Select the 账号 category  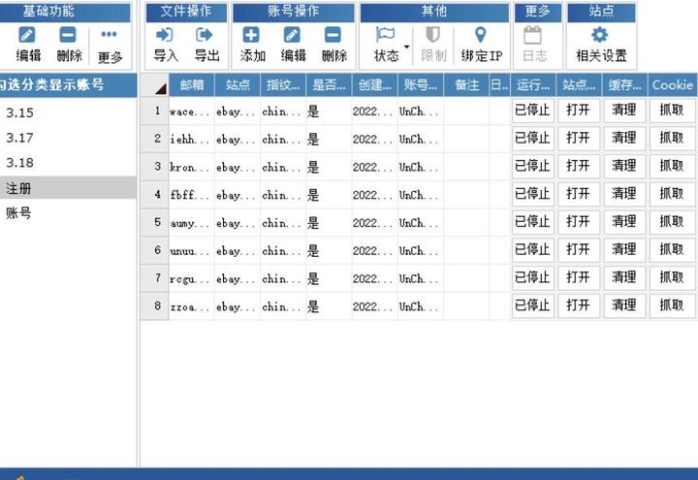(18, 213)
